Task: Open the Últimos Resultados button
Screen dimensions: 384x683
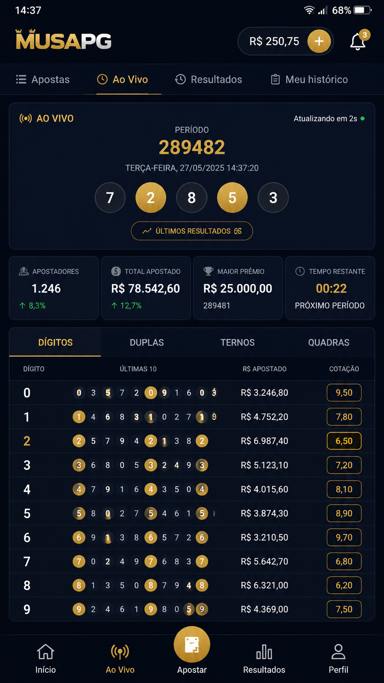Action: [x=192, y=231]
